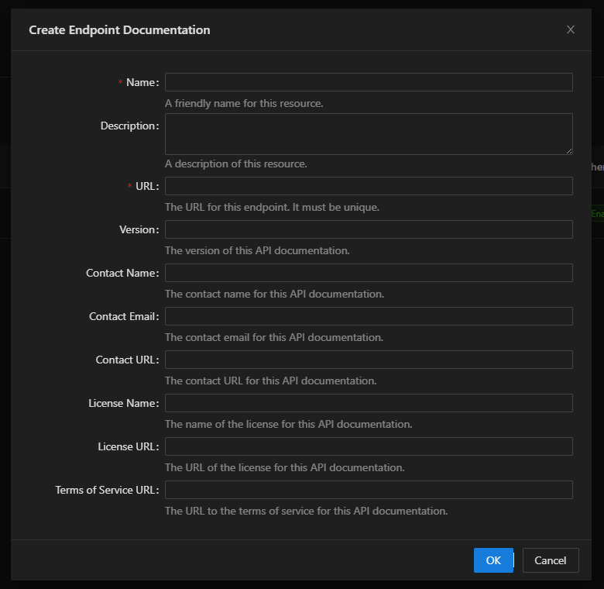Click the Contact Name text box
Screen dimensions: 604x589
click(369, 273)
